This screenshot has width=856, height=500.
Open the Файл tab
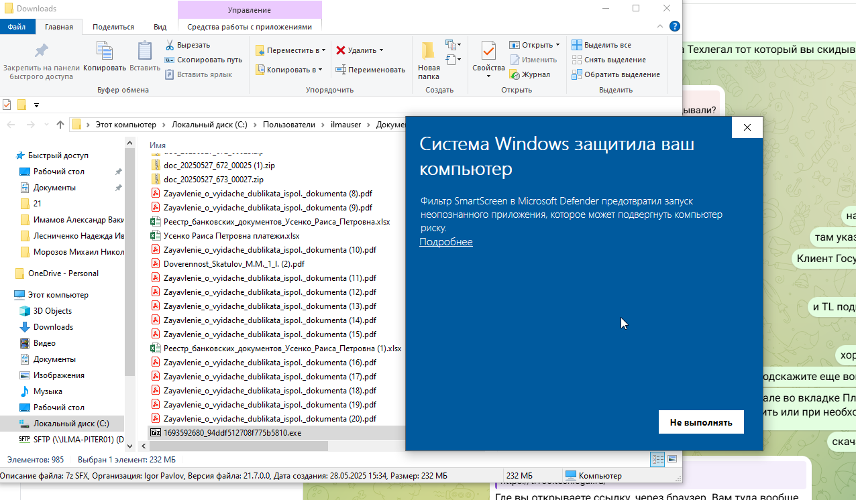pos(17,27)
